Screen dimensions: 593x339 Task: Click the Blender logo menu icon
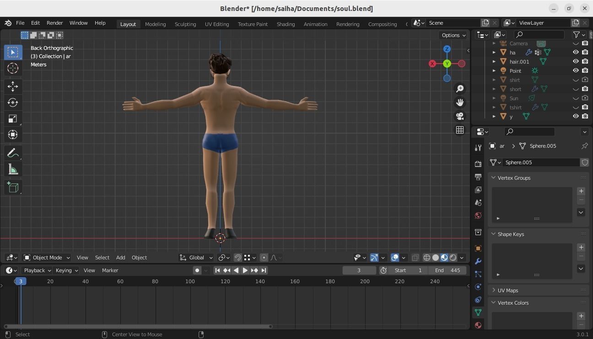click(8, 23)
